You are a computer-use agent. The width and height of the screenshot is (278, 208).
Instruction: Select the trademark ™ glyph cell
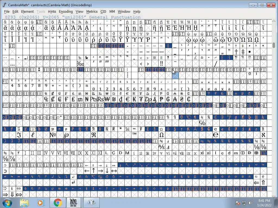point(134,135)
